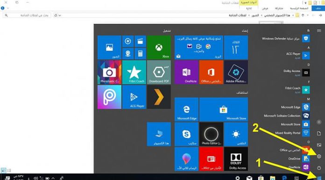325x180 pixels.
Task: Open Documents from the Start menu rail
Action: 319,134
